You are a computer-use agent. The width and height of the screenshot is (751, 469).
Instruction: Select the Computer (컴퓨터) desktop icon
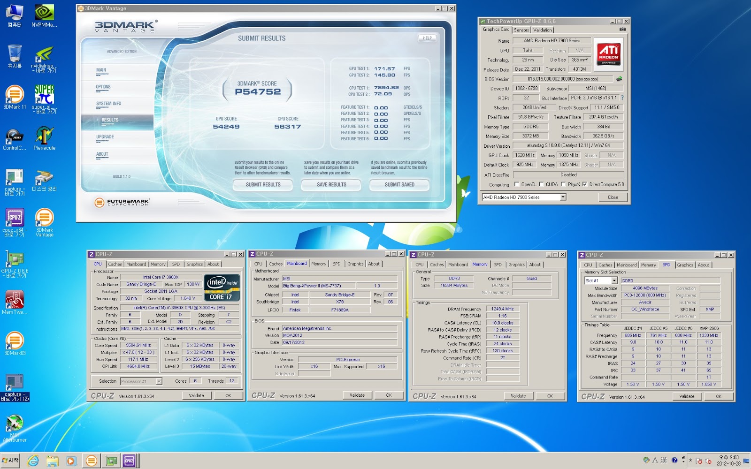(x=15, y=16)
